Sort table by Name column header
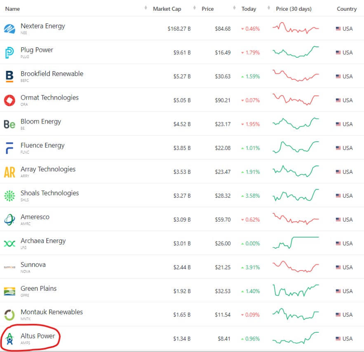Image resolution: width=364 pixels, height=352 pixels. [x=12, y=9]
